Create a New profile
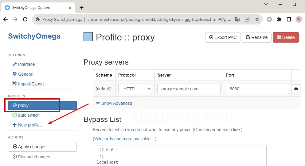The height and width of the screenshot is (166, 305). coord(28,125)
